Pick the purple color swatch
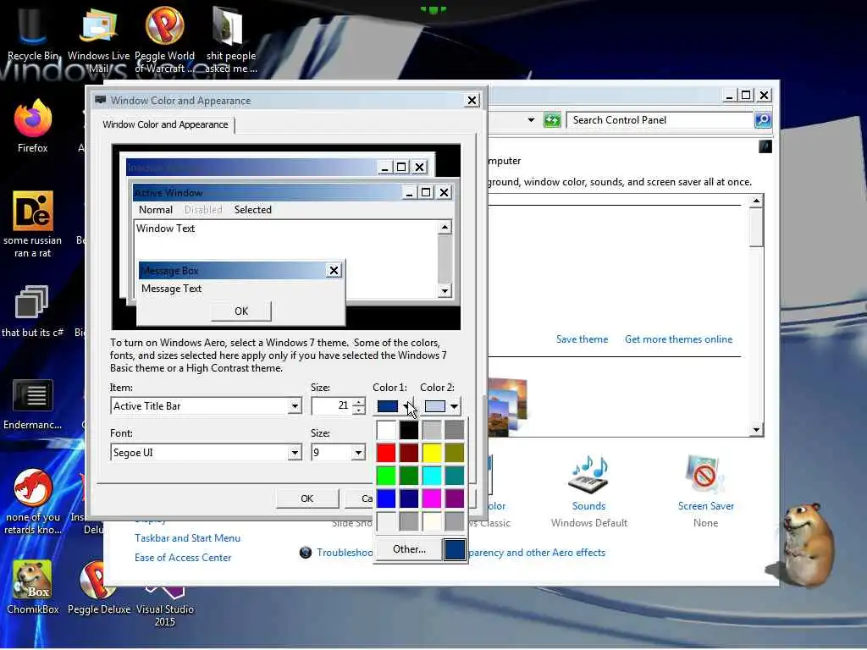The width and height of the screenshot is (867, 650). point(455,499)
